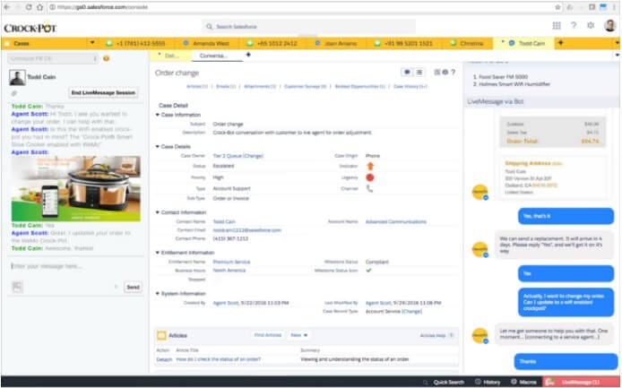
Task: Bookmark the page with the star icon
Action: coord(557,7)
